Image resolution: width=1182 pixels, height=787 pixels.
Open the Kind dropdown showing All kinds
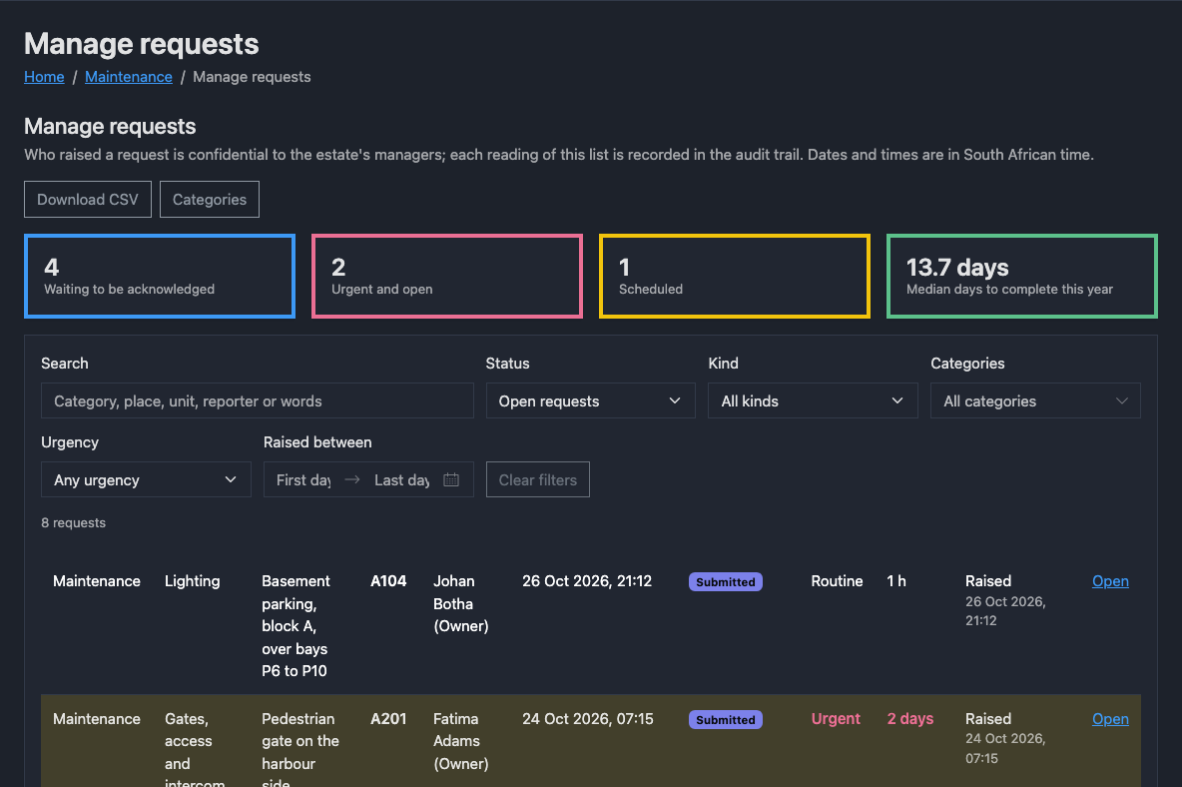pyautogui.click(x=813, y=400)
